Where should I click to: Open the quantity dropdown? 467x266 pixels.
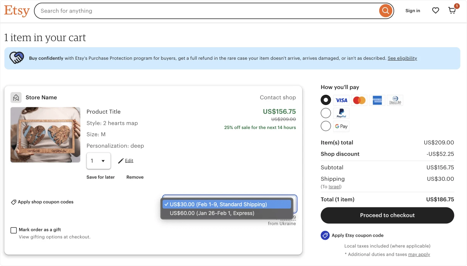click(98, 161)
